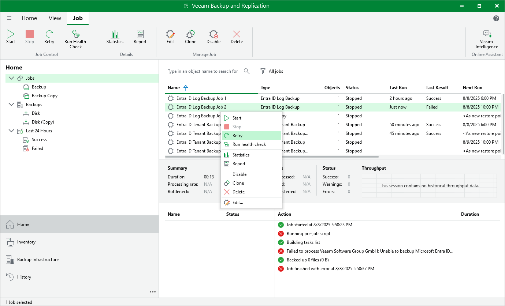This screenshot has height=306, width=505.
Task: Select Entra ID Log Backup Job 2 row
Action: (x=333, y=107)
